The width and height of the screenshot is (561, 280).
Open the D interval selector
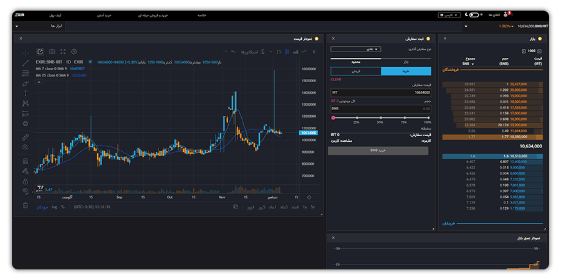[314, 52]
